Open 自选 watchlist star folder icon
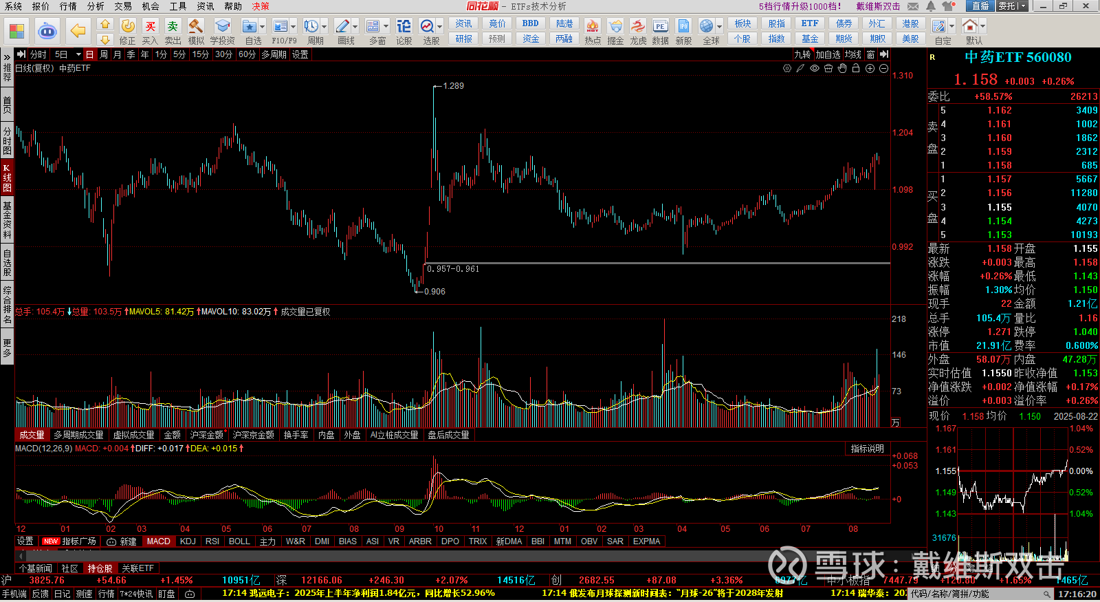Image resolution: width=1100 pixels, height=602 pixels. coord(249,27)
